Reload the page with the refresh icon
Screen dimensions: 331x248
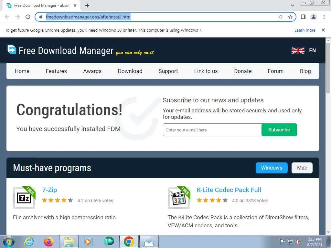(28, 17)
